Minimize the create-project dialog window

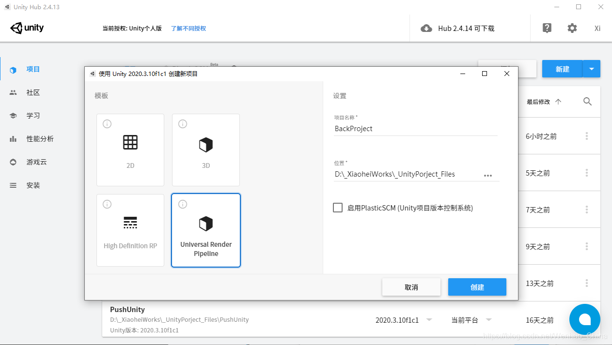[463, 74]
